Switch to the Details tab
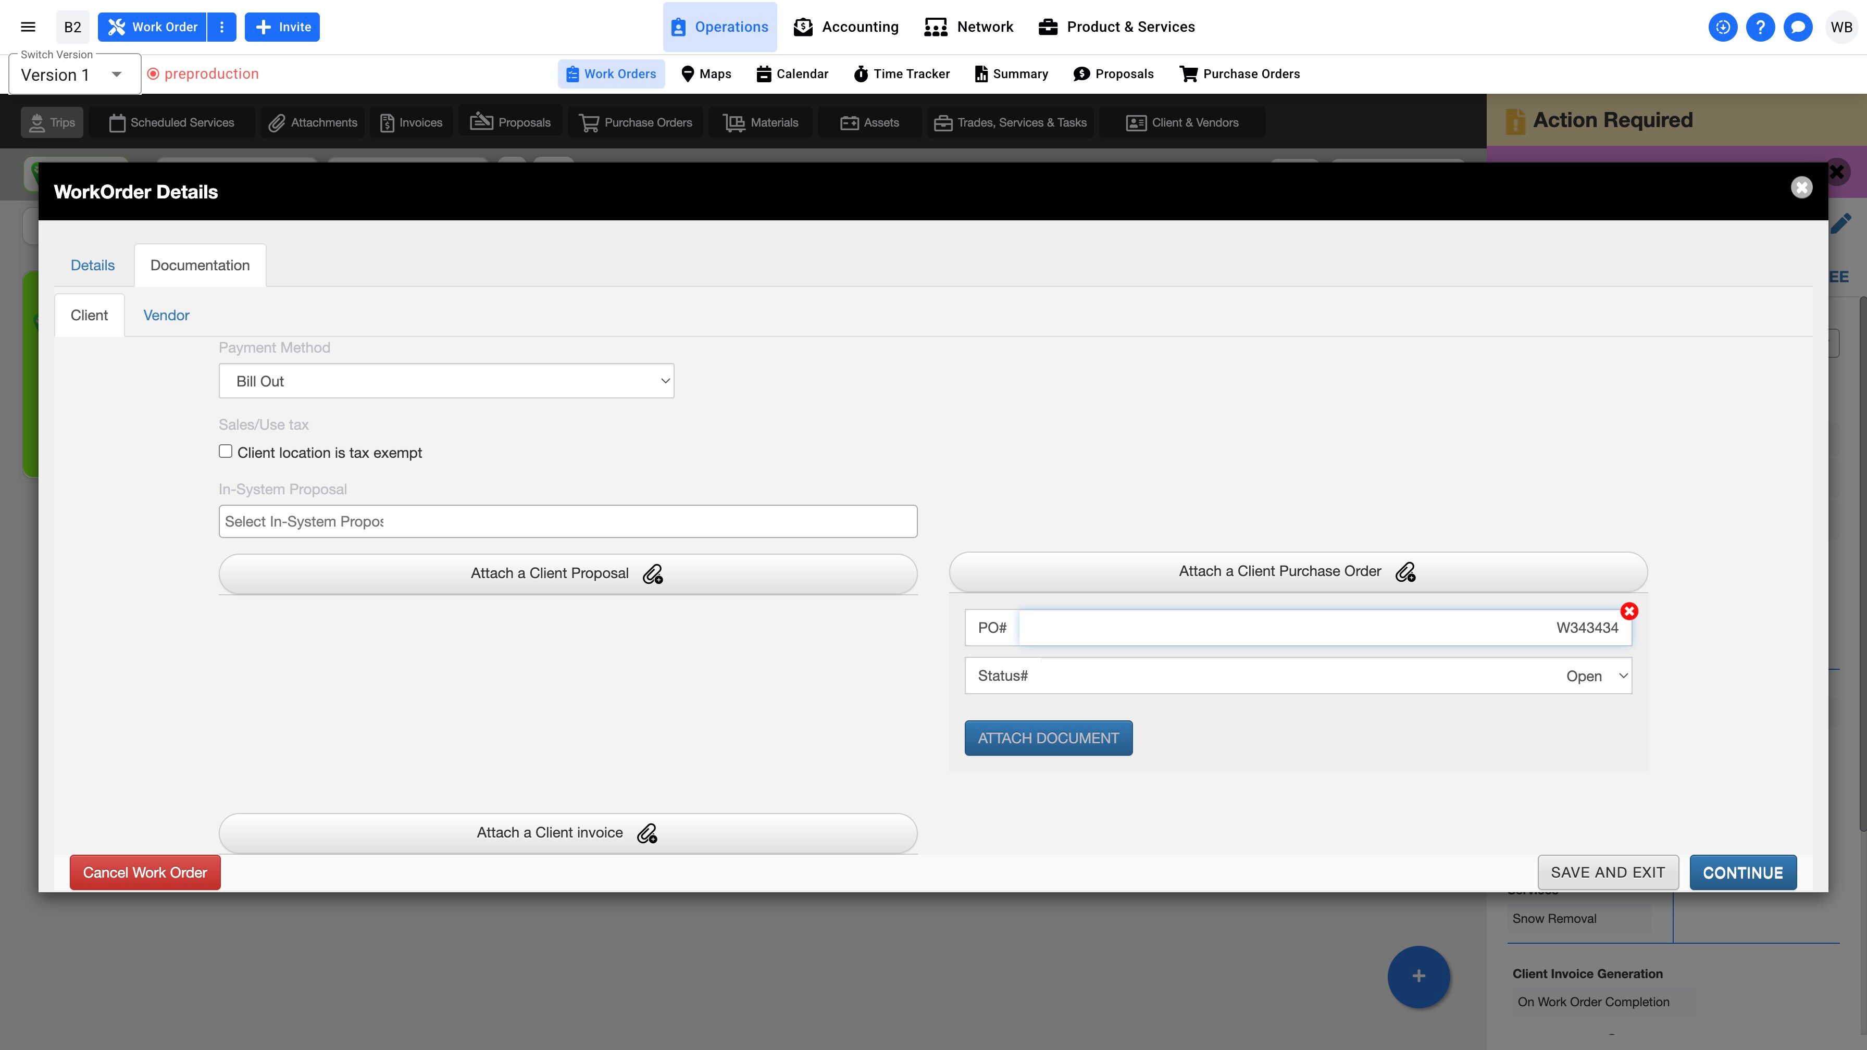Viewport: 1867px width, 1050px height. (x=92, y=265)
